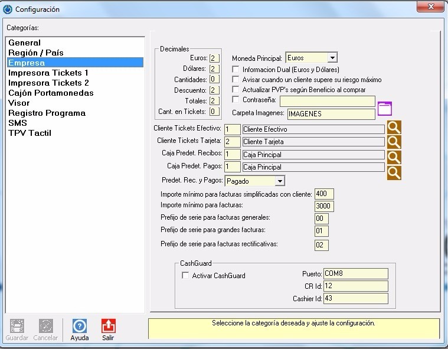Click the Cliente Tarjeta name field
The height and width of the screenshot is (349, 448).
(x=313, y=142)
